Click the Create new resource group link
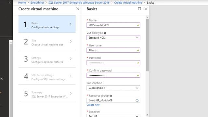 [x=93, y=105]
